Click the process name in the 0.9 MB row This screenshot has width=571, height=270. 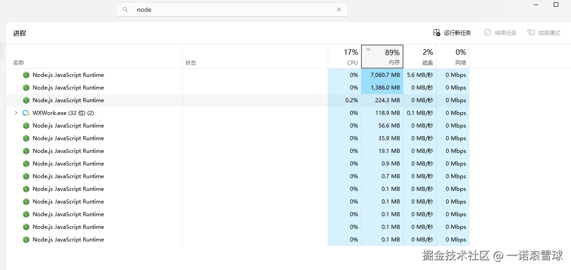point(68,164)
